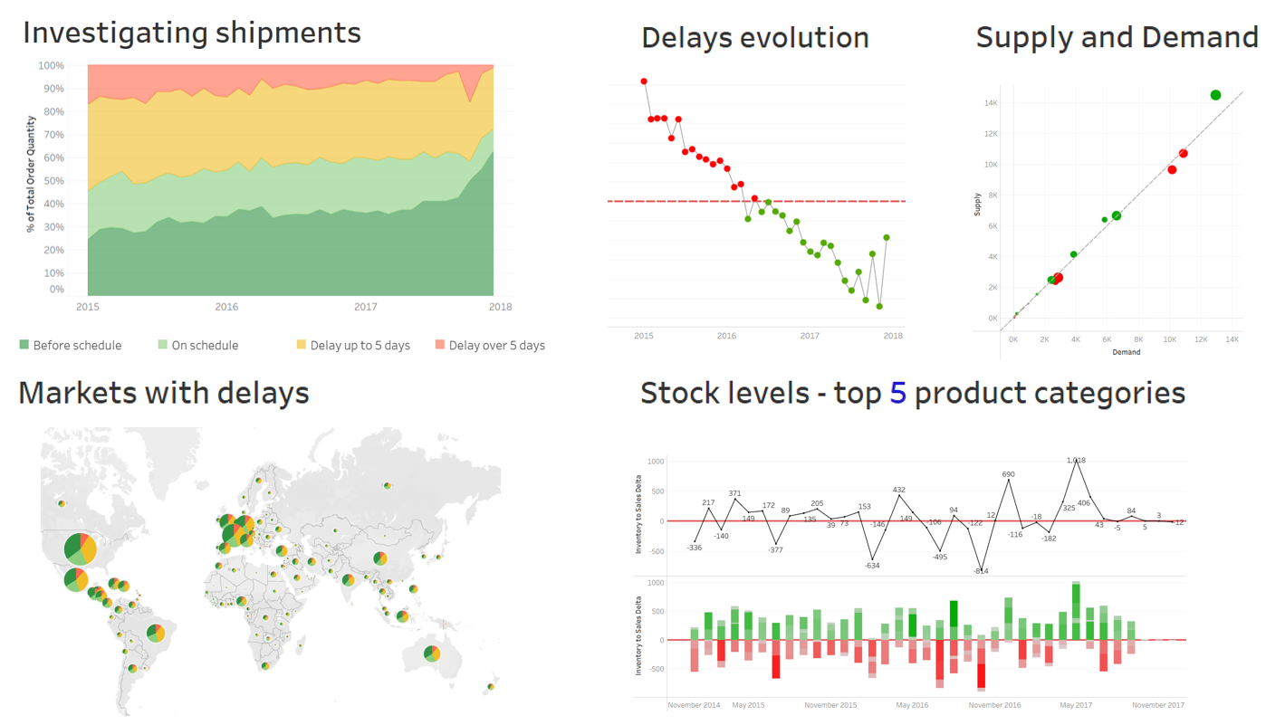Click the red dashed reference line in Delays evolution
1266x725 pixels.
(756, 201)
